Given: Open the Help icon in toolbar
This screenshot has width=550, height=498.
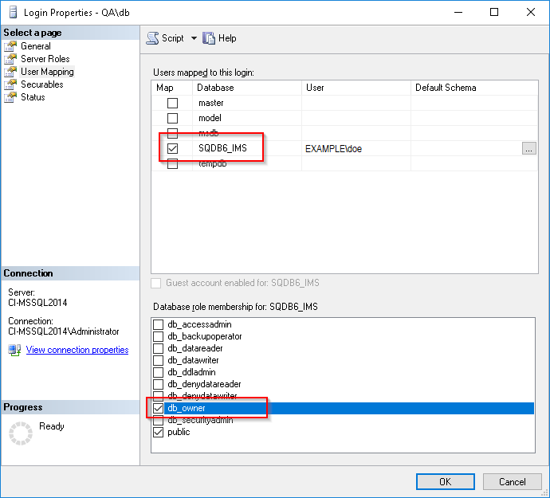Looking at the screenshot, I should pyautogui.click(x=210, y=38).
